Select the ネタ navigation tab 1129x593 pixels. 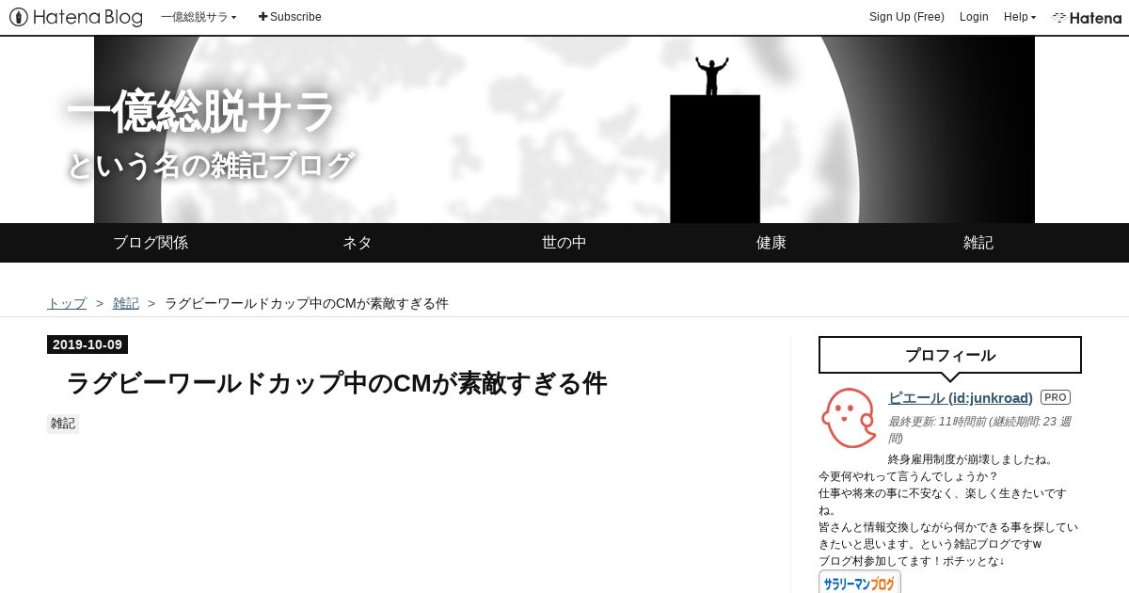coord(358,243)
